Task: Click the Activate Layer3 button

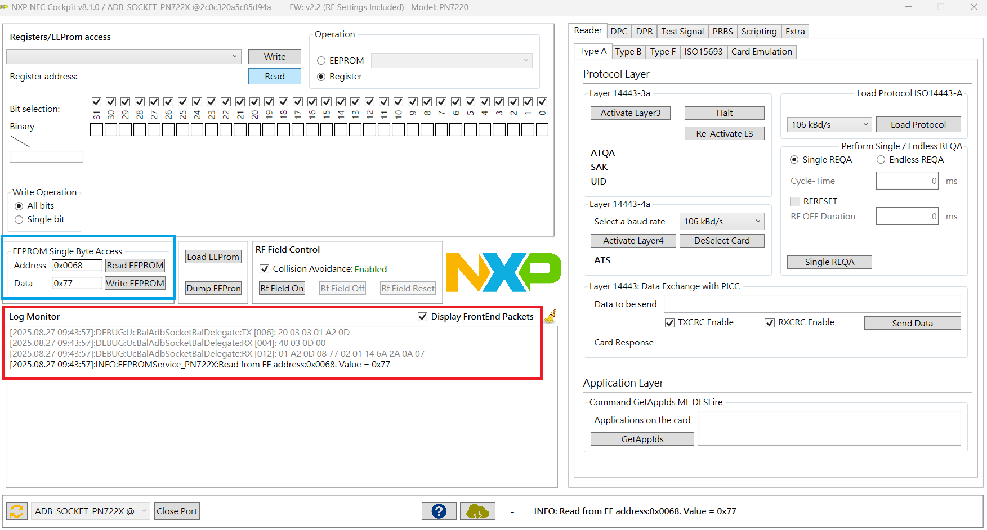Action: coord(630,113)
